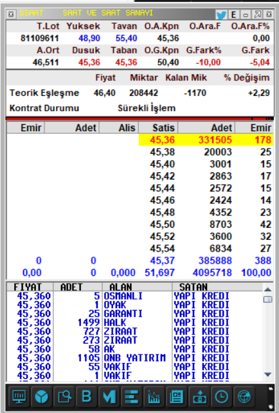Viewport: 279px width, 413px height.
Task: Open the horizontal bars depth icon
Action: click(131, 397)
